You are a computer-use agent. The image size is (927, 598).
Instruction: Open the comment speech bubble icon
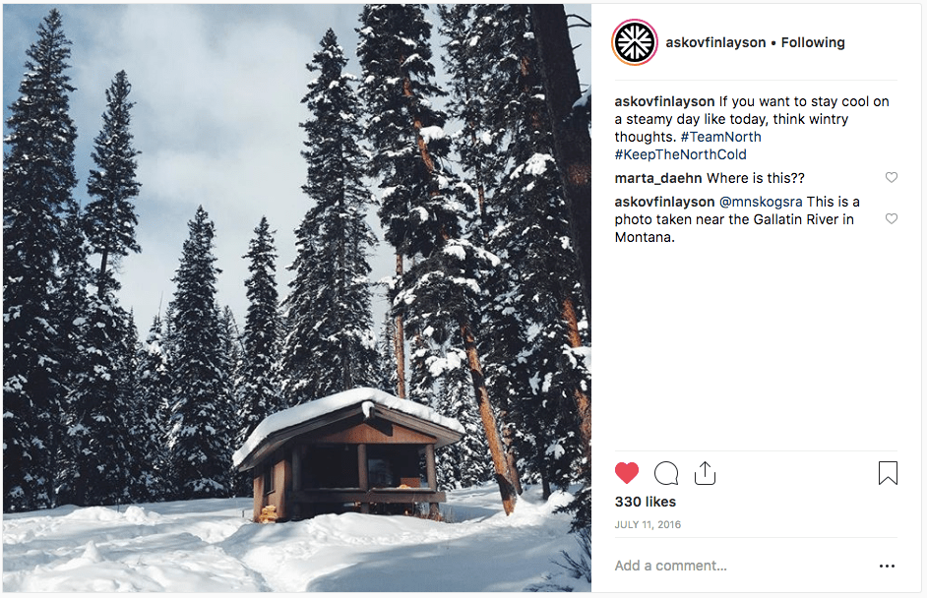[665, 473]
